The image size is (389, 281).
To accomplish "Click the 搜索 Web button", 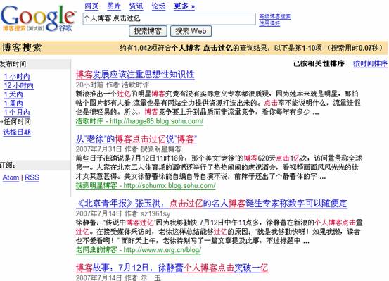I will pos(191,31).
